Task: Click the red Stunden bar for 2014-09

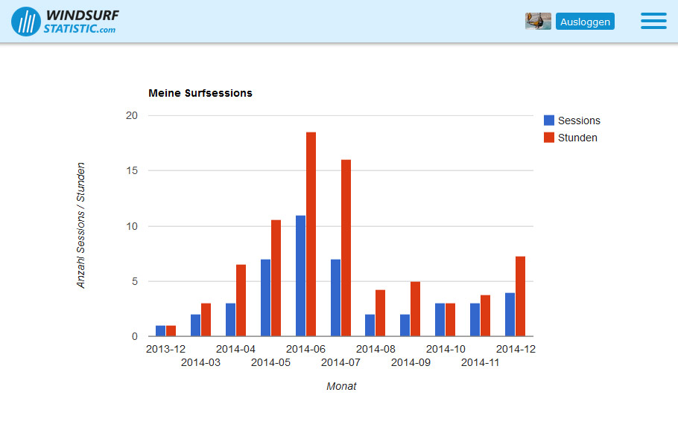Action: [x=416, y=309]
